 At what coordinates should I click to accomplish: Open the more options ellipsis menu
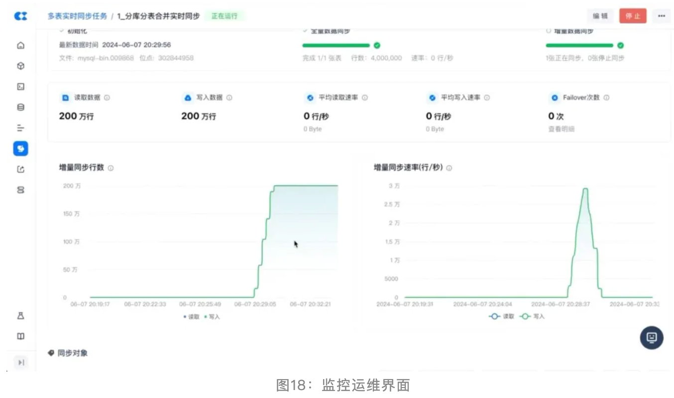pos(661,16)
